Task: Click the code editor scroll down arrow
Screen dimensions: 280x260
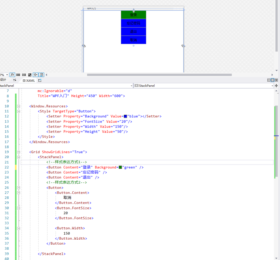Action: pyautogui.click(x=276, y=258)
